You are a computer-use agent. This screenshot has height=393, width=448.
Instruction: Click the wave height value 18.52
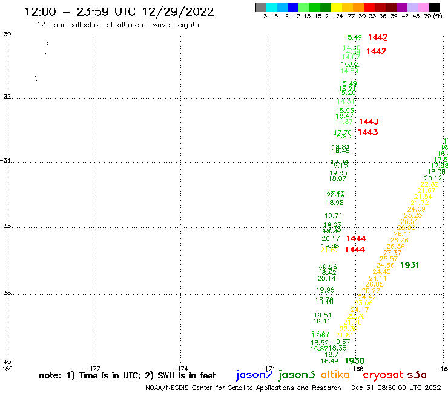pyautogui.click(x=320, y=343)
